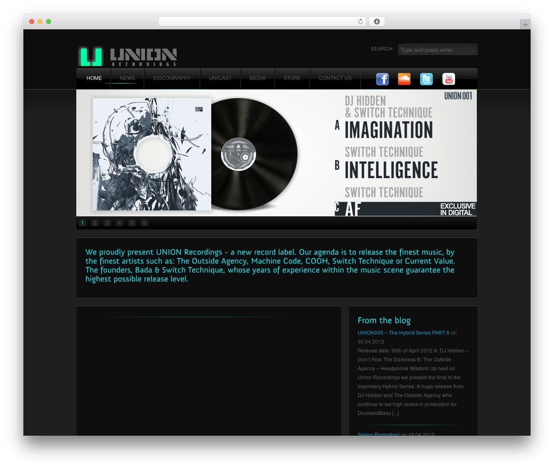Click the album cover artwork in the slider
554x469 pixels.
click(x=152, y=154)
